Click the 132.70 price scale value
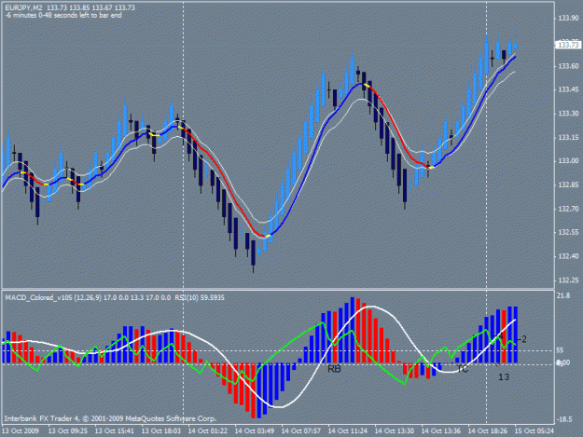 pyautogui.click(x=568, y=209)
